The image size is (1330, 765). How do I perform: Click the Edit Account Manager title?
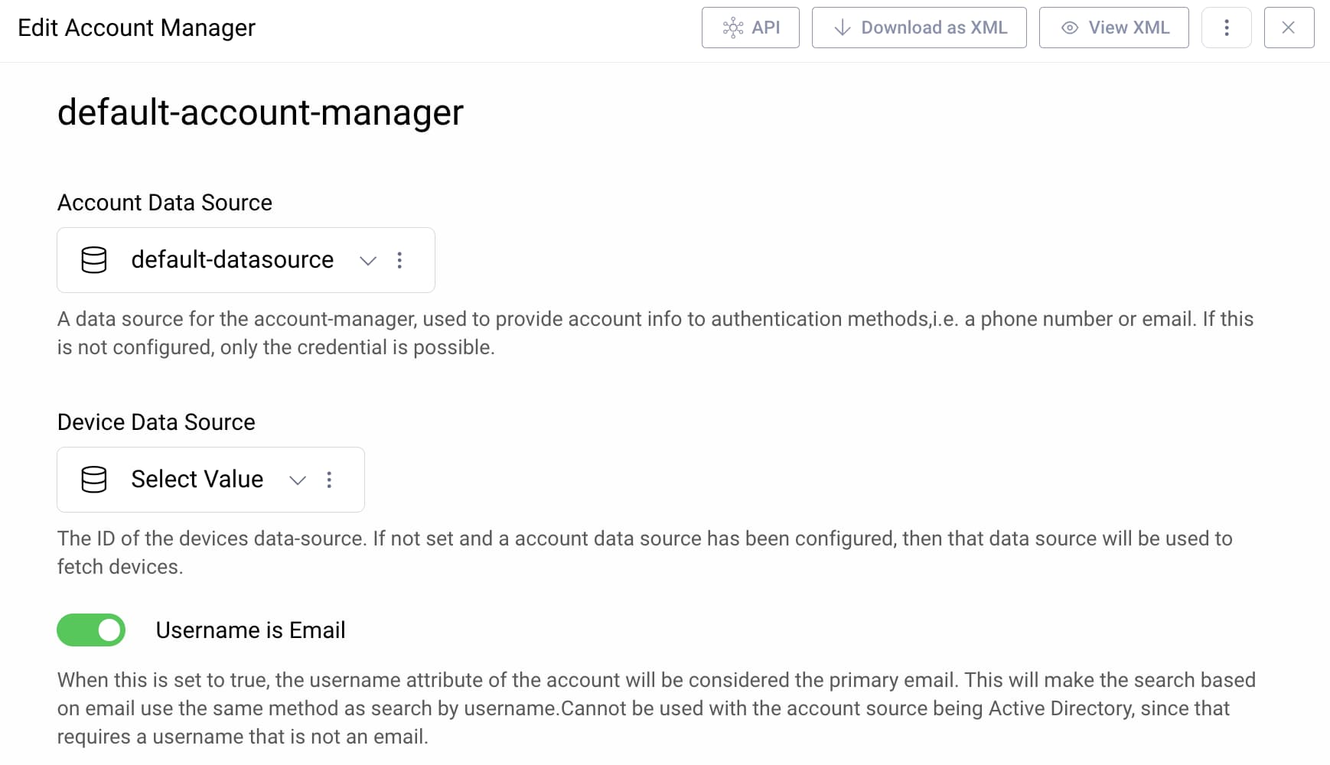[138, 28]
